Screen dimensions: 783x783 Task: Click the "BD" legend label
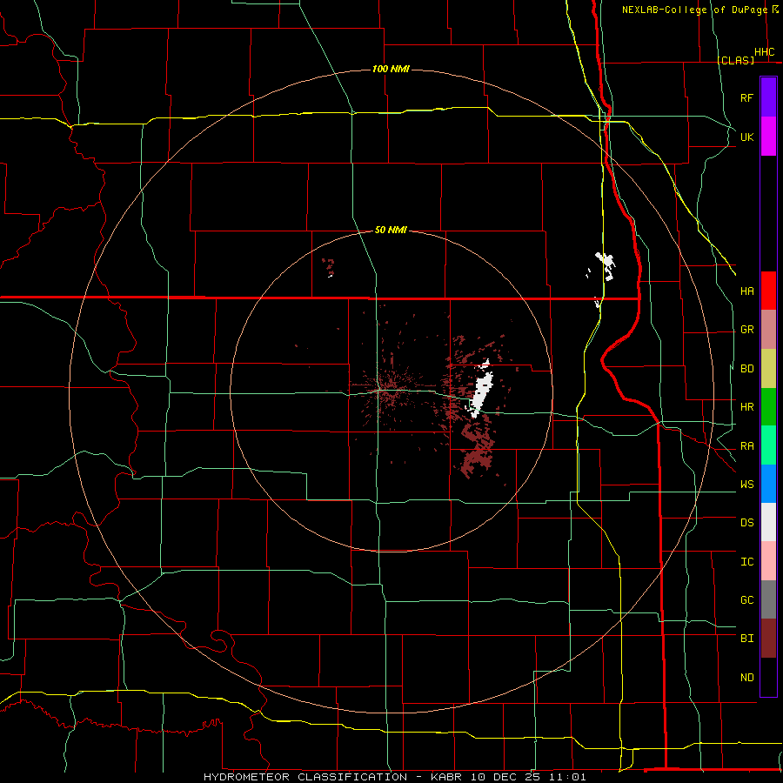(x=747, y=369)
